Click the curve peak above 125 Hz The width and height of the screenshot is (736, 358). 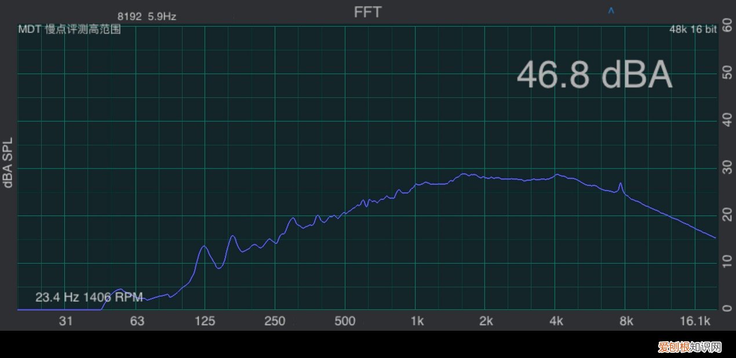(x=204, y=246)
